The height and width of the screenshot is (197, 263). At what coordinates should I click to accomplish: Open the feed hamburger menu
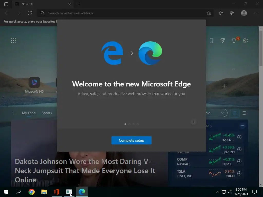tap(15, 113)
